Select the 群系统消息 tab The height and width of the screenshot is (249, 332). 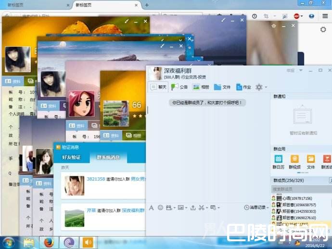[108, 157]
